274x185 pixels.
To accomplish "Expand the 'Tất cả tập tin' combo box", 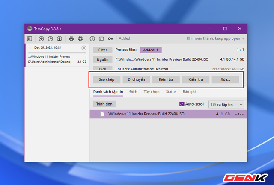I will point(226,105).
